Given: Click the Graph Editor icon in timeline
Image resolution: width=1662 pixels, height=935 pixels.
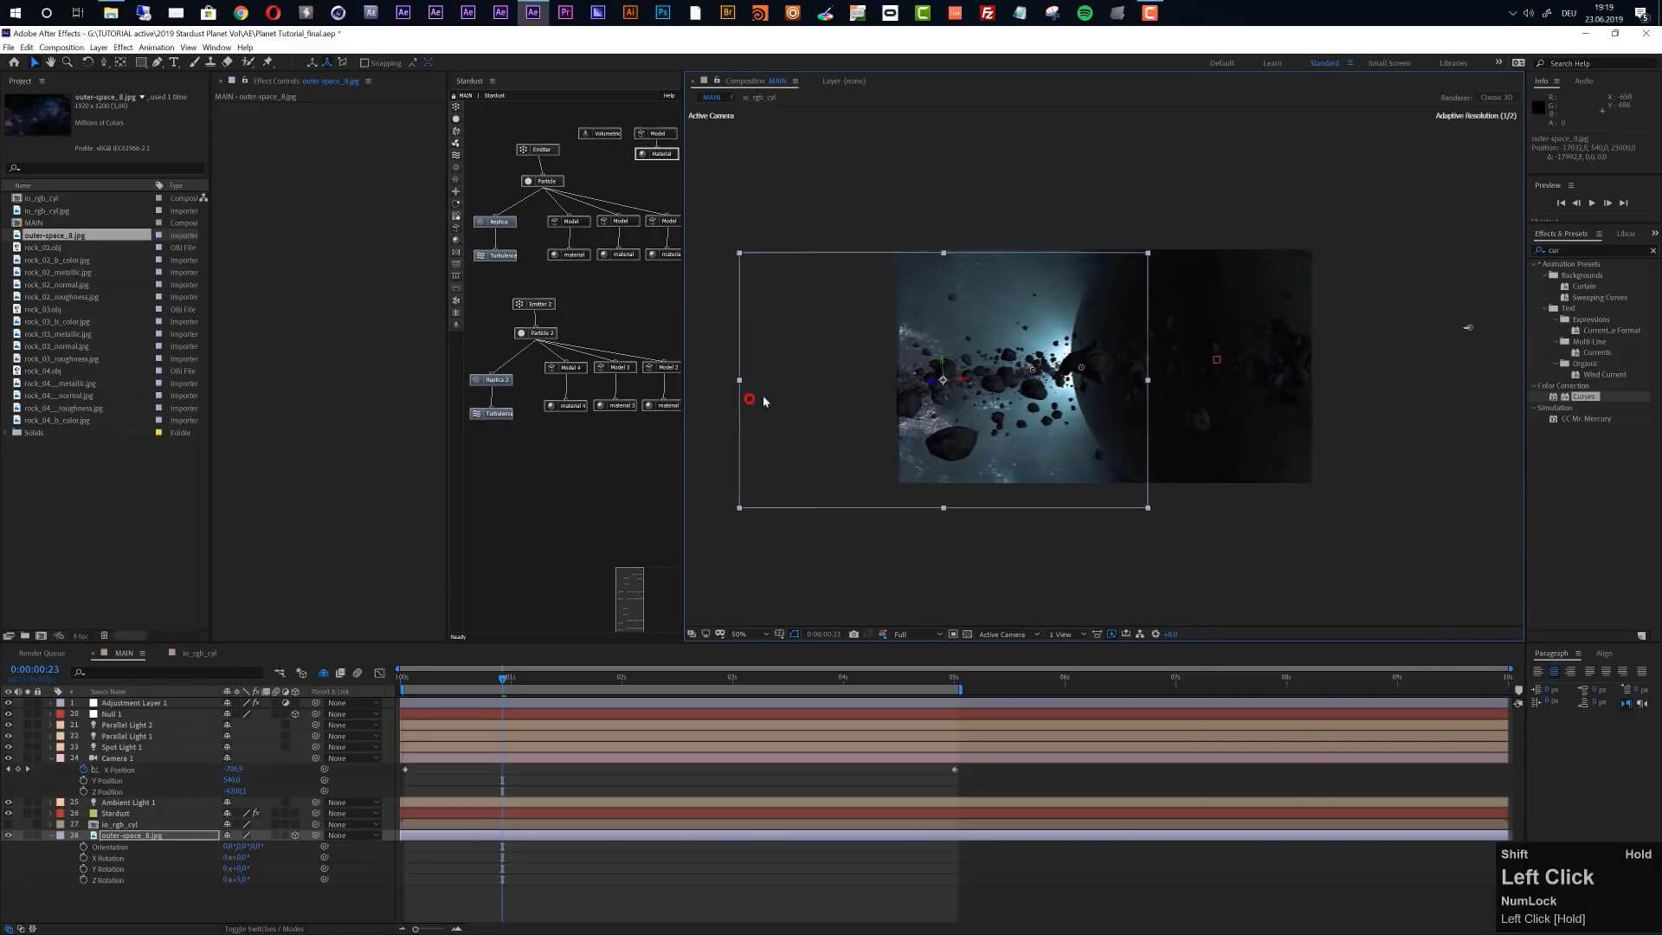Looking at the screenshot, I should (379, 673).
